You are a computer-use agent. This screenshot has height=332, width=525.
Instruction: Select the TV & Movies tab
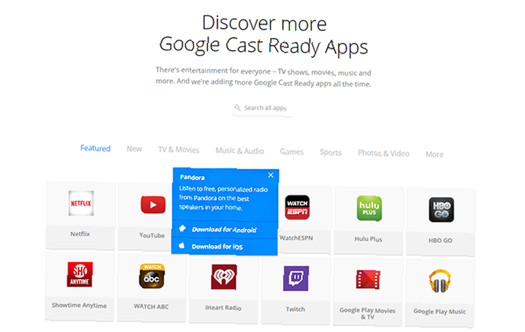(178, 150)
